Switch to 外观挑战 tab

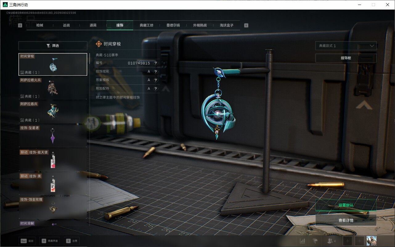pyautogui.click(x=200, y=25)
